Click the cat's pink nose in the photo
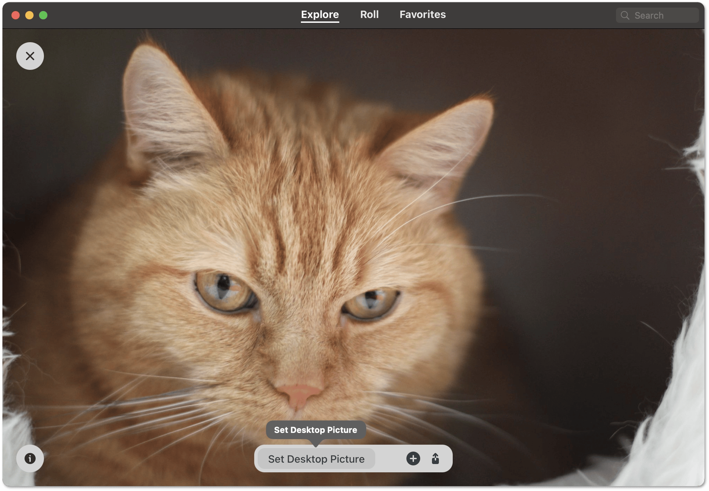The width and height of the screenshot is (709, 491). coord(300,393)
